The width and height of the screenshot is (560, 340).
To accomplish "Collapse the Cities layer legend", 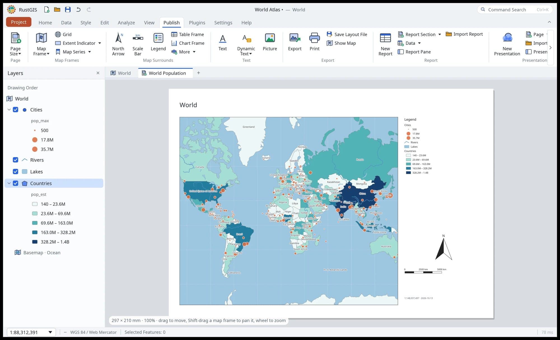I will coord(9,110).
